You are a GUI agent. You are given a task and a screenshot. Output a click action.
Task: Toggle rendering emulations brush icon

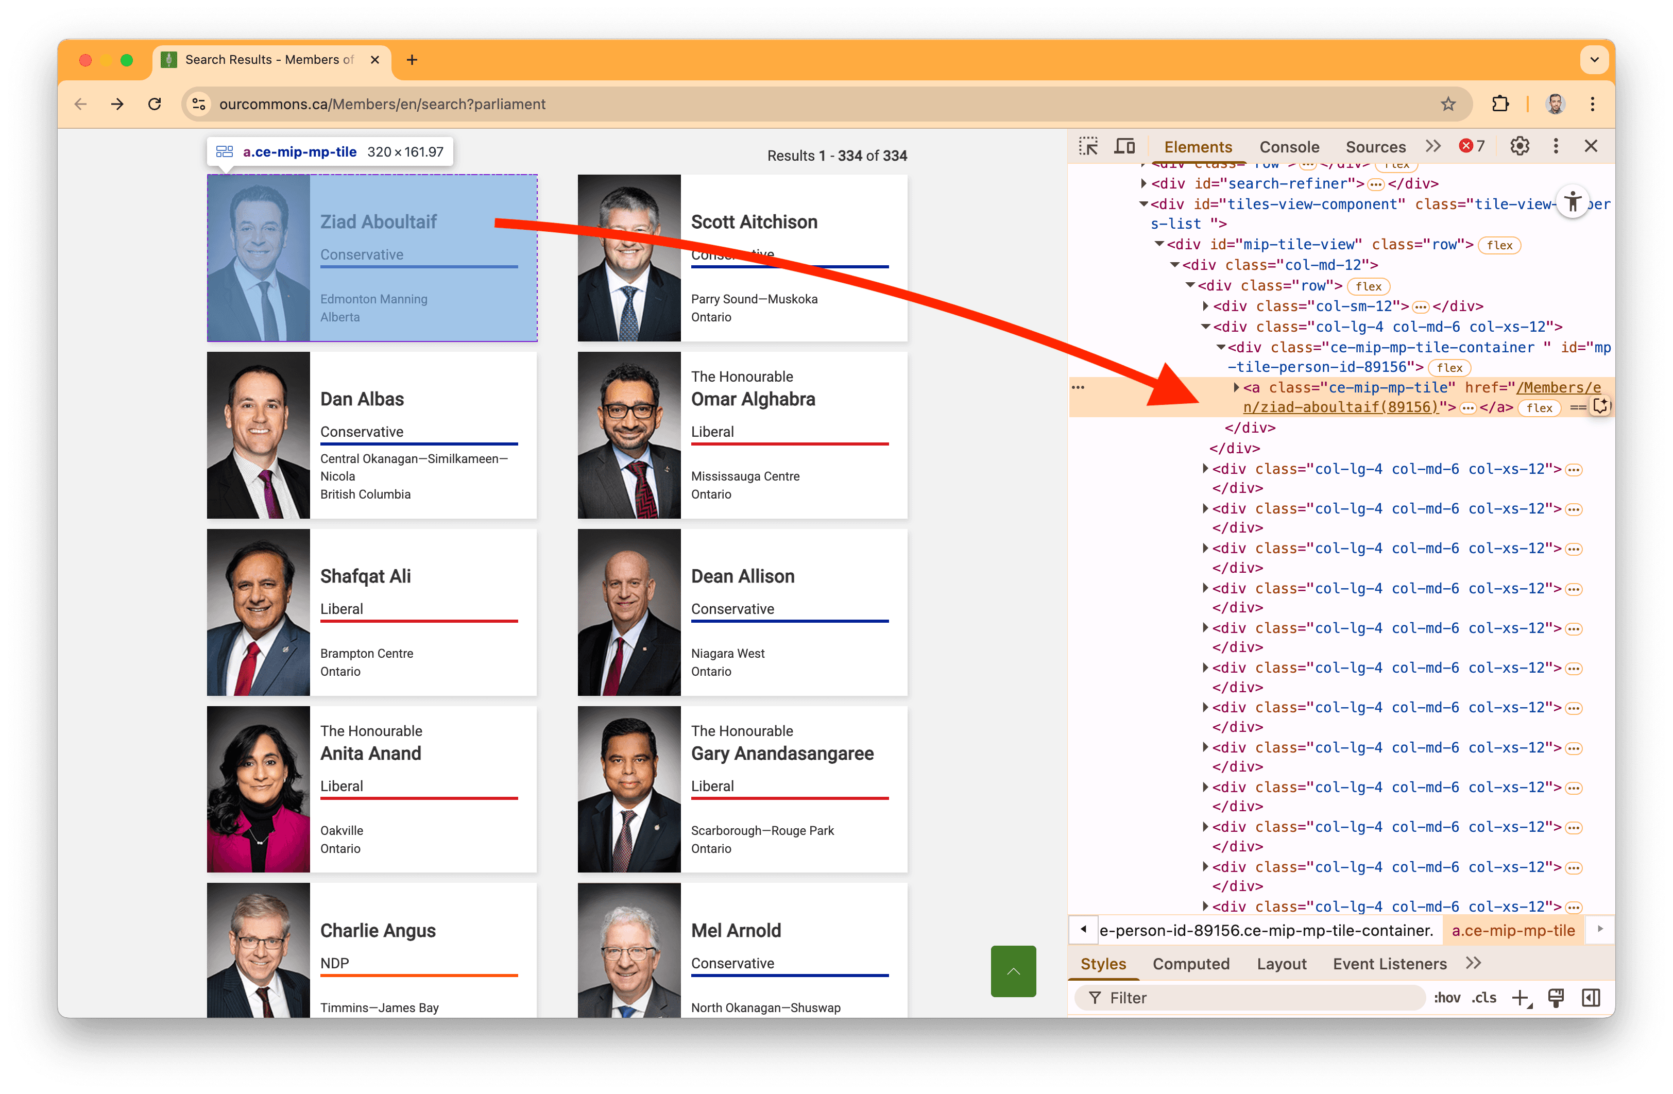point(1556,998)
